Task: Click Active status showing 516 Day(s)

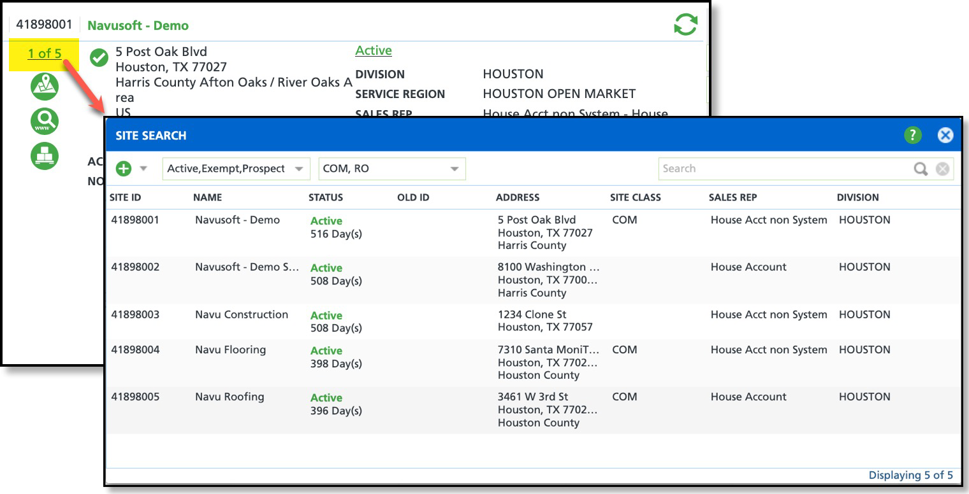Action: (x=326, y=221)
